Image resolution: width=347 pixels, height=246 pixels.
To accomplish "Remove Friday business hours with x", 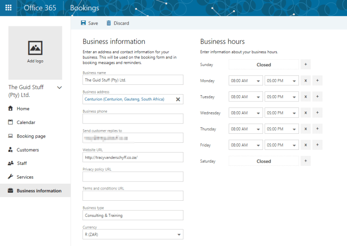I will click(x=305, y=145).
